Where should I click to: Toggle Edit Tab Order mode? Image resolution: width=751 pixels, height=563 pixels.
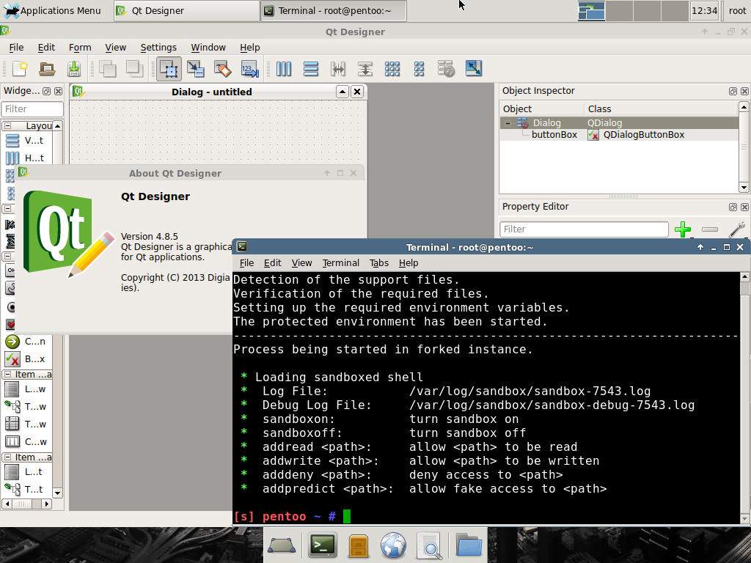[x=249, y=69]
